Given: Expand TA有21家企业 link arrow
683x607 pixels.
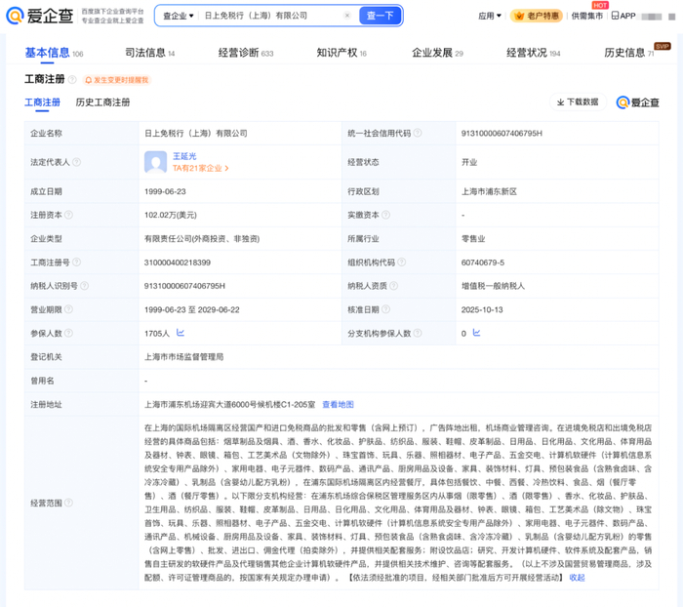Looking at the screenshot, I should [x=227, y=169].
